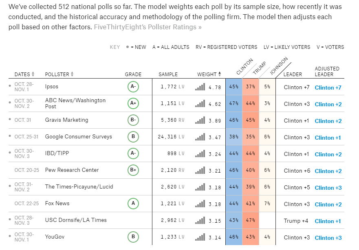The height and width of the screenshot is (250, 359).
Task: Click the B grade badge for Google Consumer Surveys
Action: pos(133,137)
